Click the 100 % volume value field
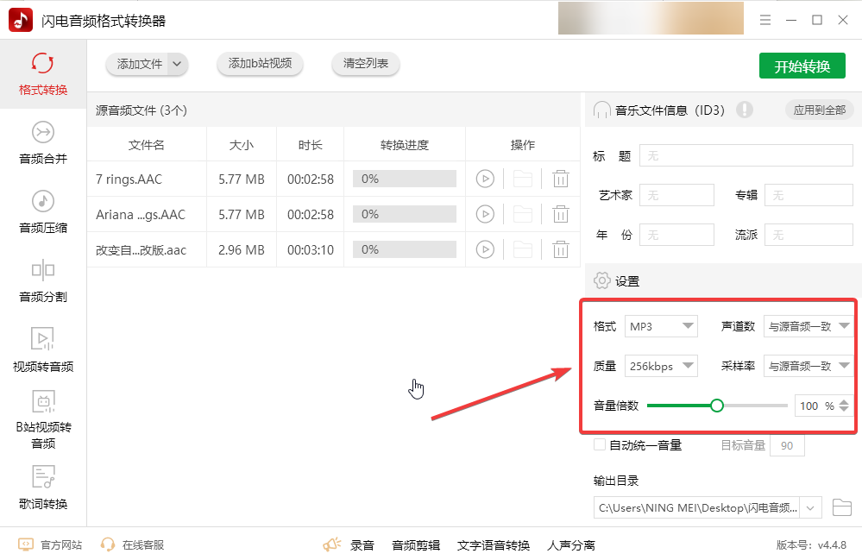Image resolution: width=862 pixels, height=560 pixels. [816, 406]
